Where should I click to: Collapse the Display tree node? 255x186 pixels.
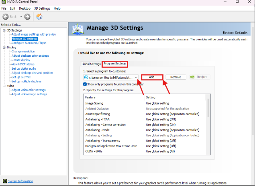pyautogui.click(x=4, y=48)
